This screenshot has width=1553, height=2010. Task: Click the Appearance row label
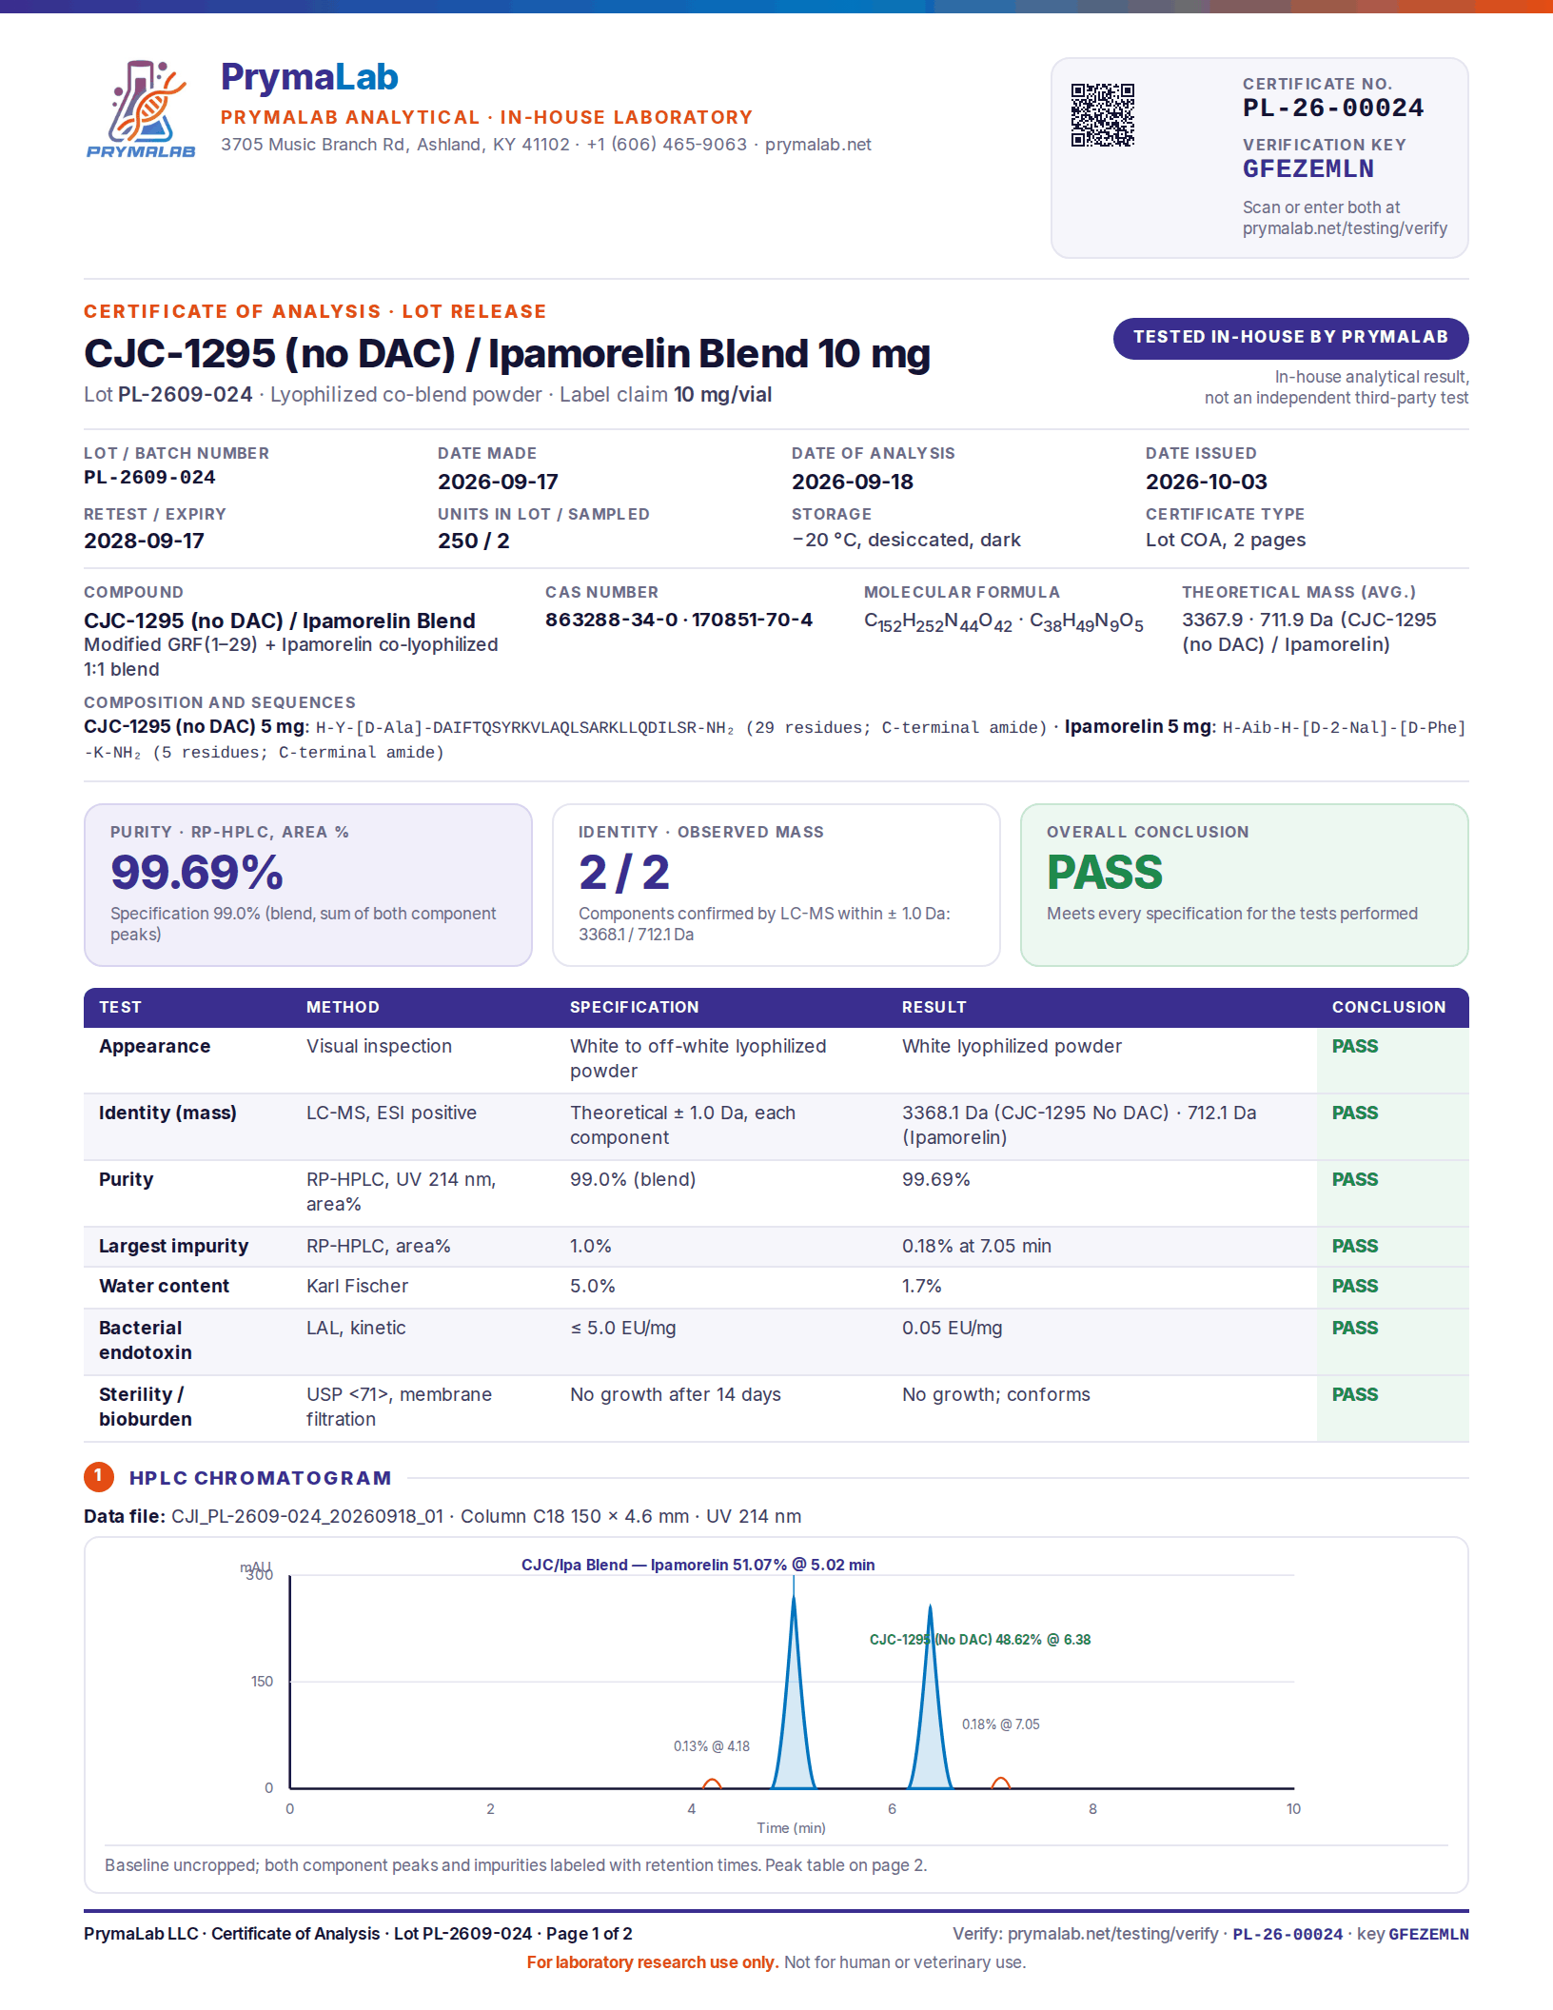pos(154,1046)
